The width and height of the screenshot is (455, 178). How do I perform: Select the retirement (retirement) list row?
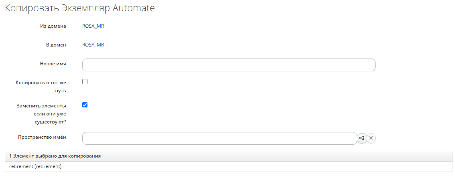35,166
